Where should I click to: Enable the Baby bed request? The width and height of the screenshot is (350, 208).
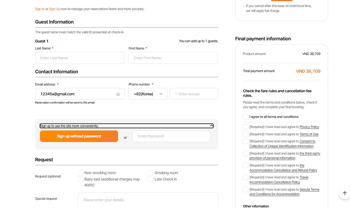coord(81,179)
